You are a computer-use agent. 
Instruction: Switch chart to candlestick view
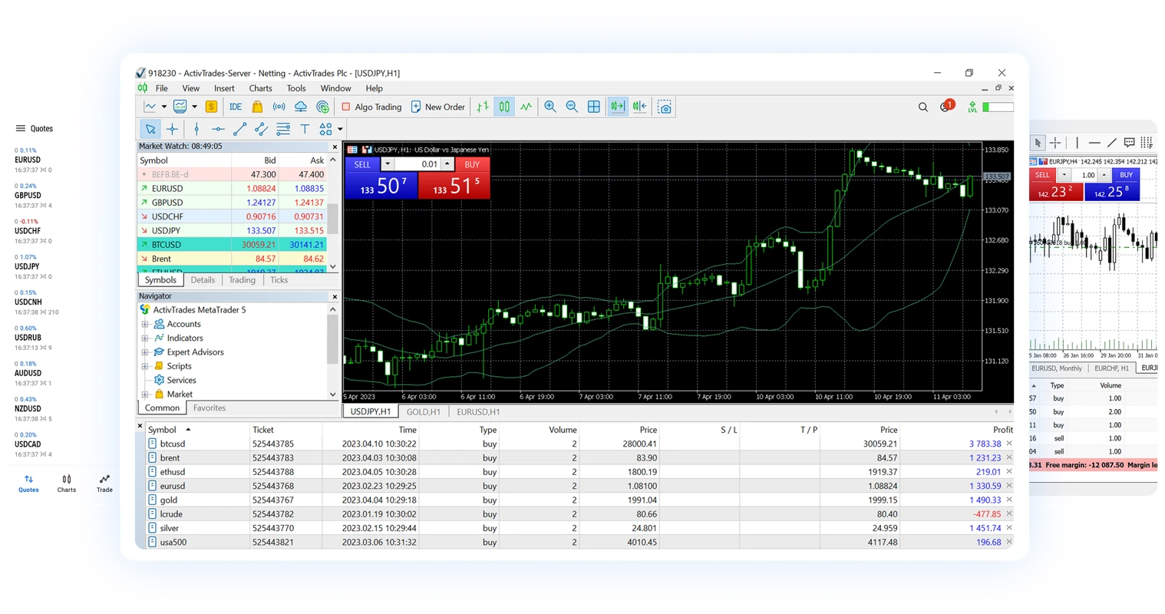pyautogui.click(x=504, y=107)
